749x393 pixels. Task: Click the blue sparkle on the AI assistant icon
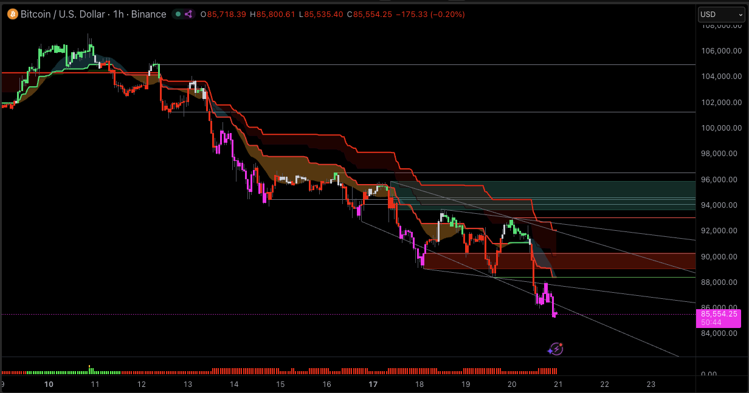[550, 351]
